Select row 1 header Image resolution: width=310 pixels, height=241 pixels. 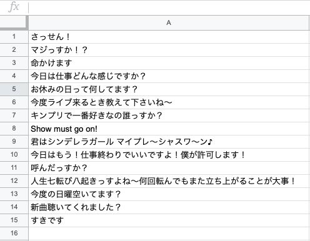tap(14, 37)
